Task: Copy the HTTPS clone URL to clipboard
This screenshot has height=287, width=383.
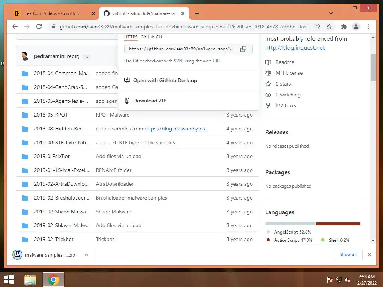Action: click(x=243, y=49)
